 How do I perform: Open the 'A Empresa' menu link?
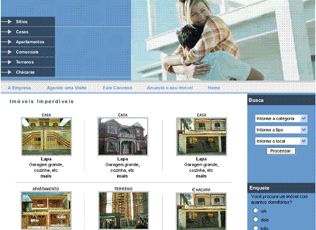click(19, 88)
